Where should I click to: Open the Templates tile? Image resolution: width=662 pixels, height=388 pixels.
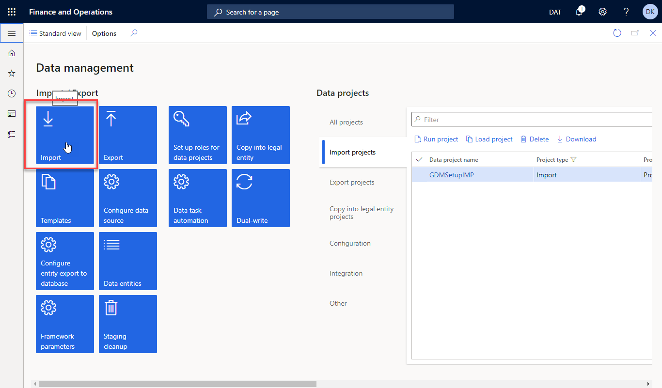[64, 198]
